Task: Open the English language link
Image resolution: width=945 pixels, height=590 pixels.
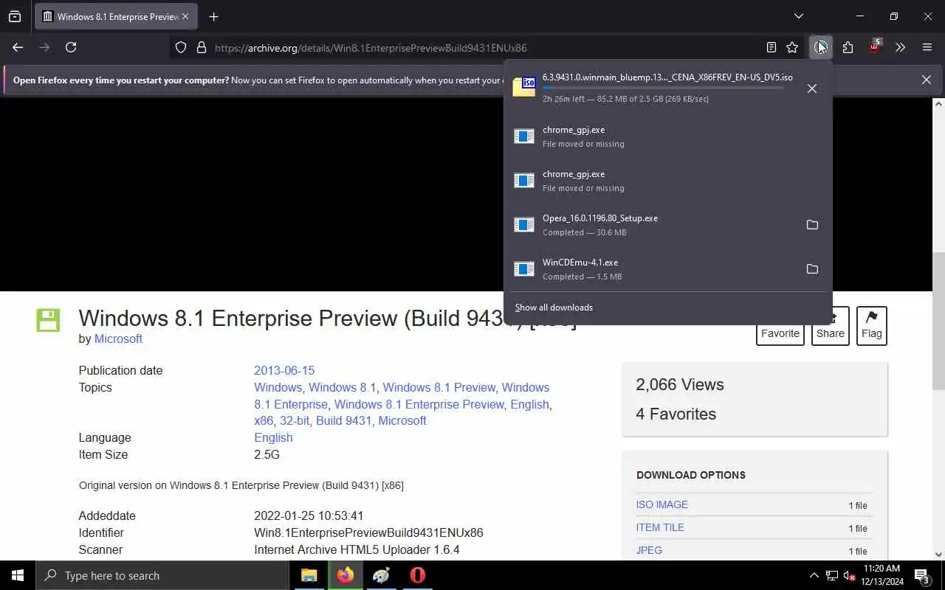Action: click(273, 437)
